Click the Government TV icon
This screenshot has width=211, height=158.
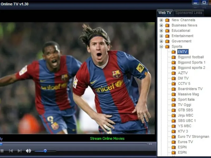167,41
